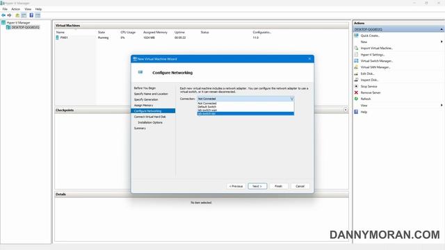Image resolution: width=445 pixels, height=250 pixels.
Task: Click the blue Help toolbar icon
Action: coord(31,15)
